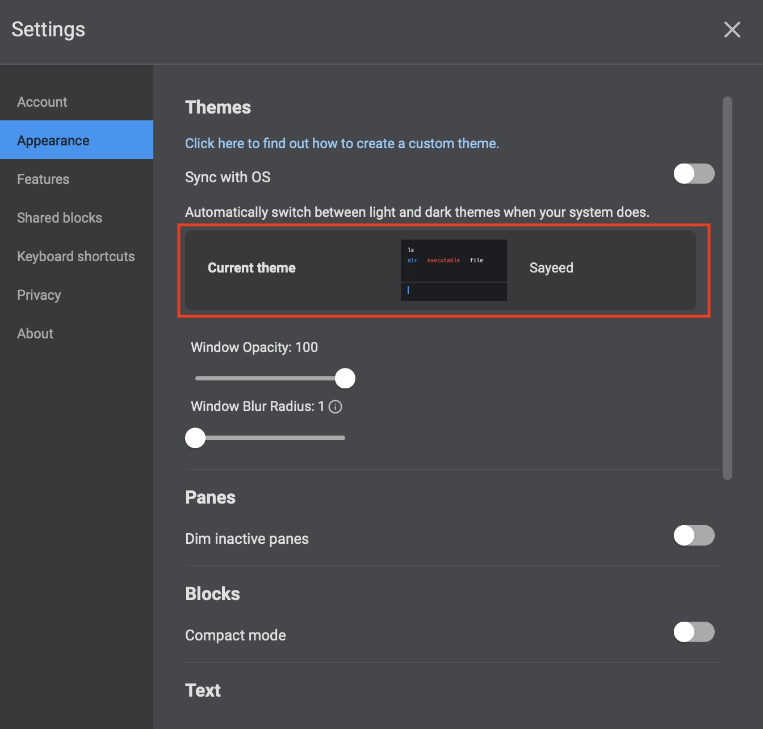
Task: Open the About section
Action: point(77,334)
